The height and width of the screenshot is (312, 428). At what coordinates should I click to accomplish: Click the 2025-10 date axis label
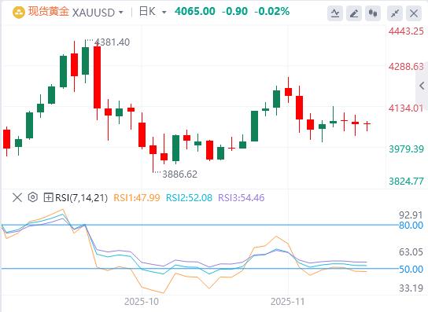point(142,302)
